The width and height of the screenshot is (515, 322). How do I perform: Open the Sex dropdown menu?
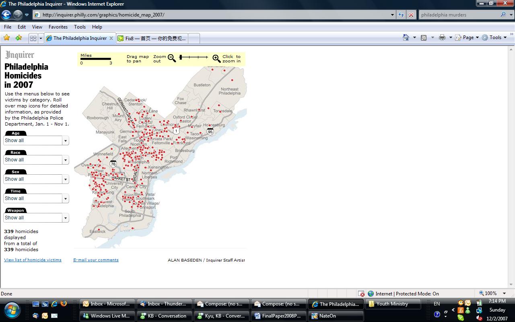tap(65, 179)
